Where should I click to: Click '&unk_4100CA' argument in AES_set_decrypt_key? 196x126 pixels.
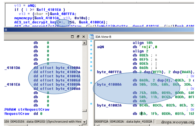[x=92, y=22]
